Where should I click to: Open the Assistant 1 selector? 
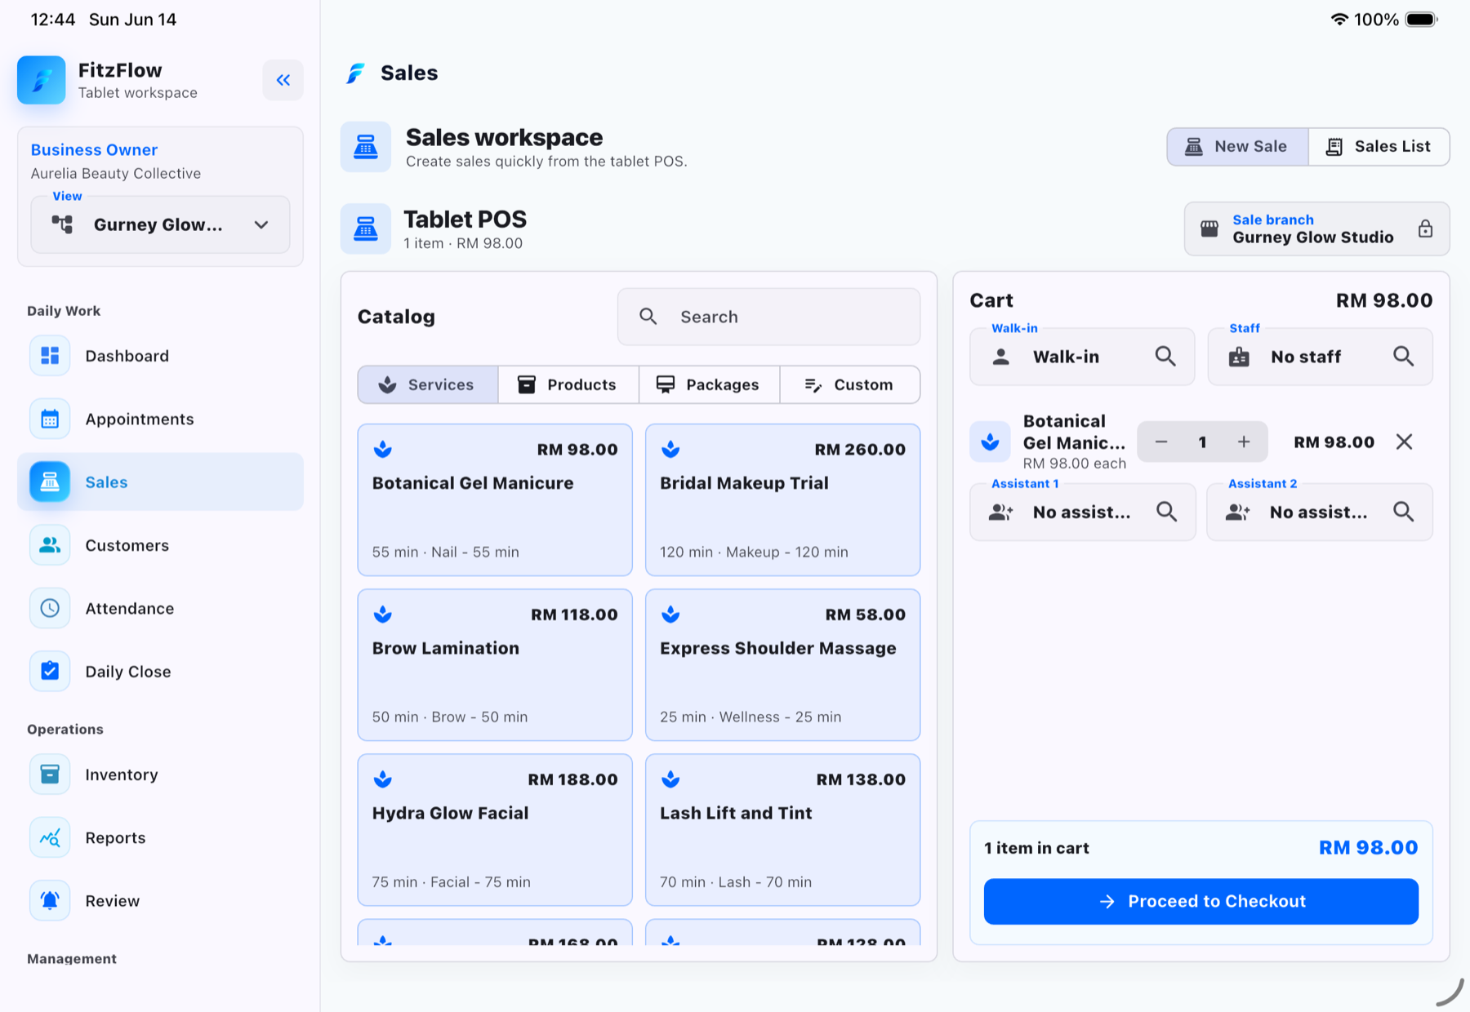coord(1082,512)
